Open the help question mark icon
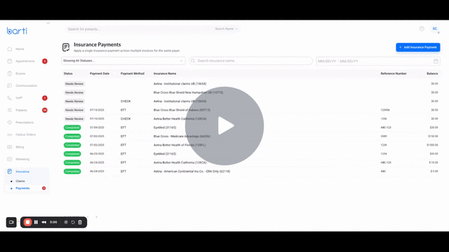This screenshot has height=252, width=449. pyautogui.click(x=422, y=29)
